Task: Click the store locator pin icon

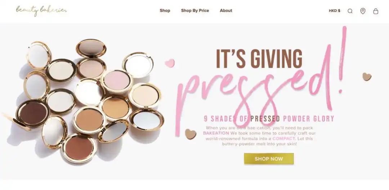Action: [x=363, y=11]
